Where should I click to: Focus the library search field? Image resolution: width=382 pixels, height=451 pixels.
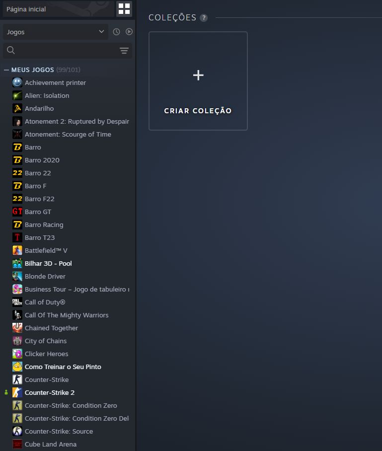click(x=68, y=51)
